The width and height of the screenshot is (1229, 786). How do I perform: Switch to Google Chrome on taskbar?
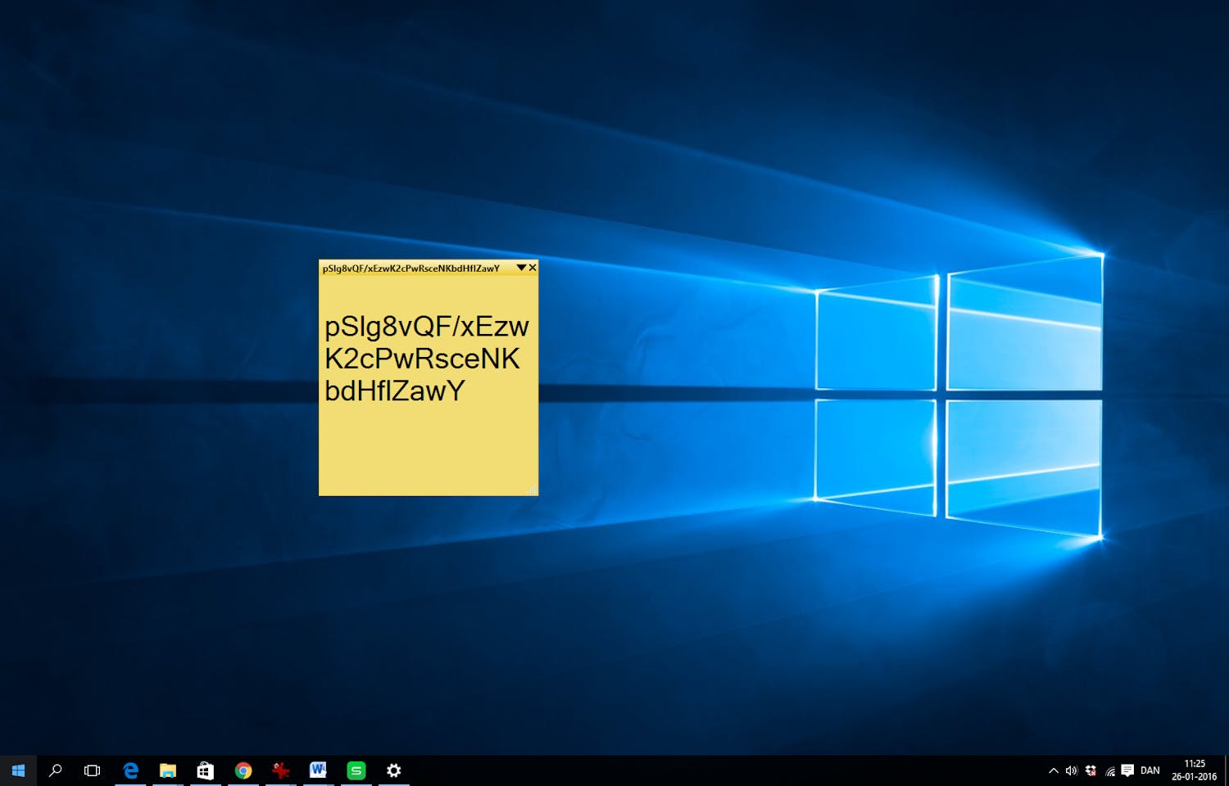click(243, 770)
